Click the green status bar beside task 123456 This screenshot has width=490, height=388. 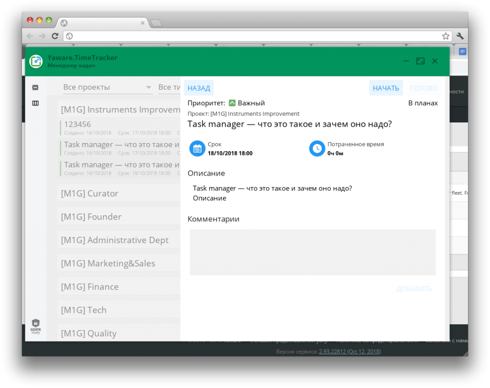[x=61, y=127]
